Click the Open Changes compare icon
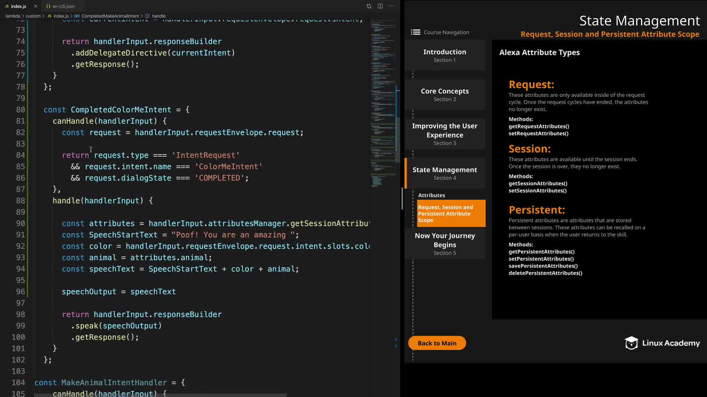 [x=369, y=6]
